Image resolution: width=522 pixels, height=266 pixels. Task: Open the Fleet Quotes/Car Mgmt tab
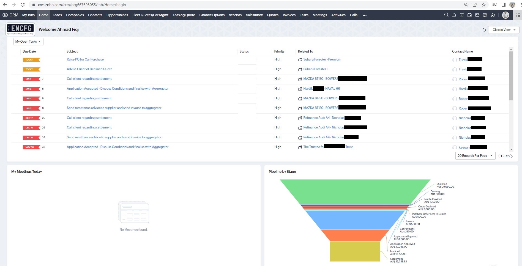tap(150, 15)
